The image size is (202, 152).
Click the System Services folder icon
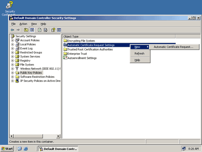(x=17, y=56)
